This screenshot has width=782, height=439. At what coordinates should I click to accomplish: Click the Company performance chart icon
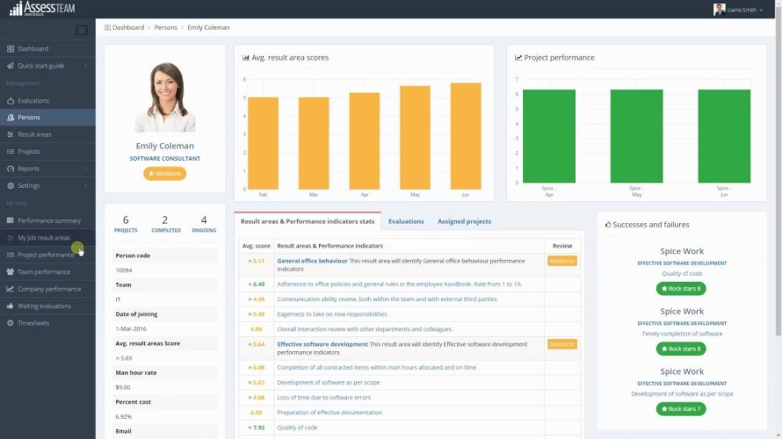[x=11, y=289]
